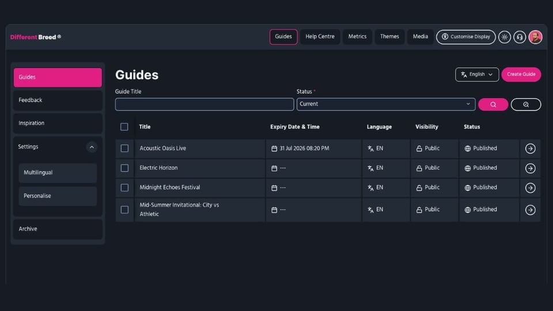Click the outlined reset search button
Screen dimensions: 553x311
526,104
